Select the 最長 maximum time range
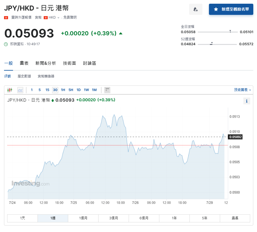The width and height of the screenshot is (257, 232). pyautogui.click(x=235, y=218)
